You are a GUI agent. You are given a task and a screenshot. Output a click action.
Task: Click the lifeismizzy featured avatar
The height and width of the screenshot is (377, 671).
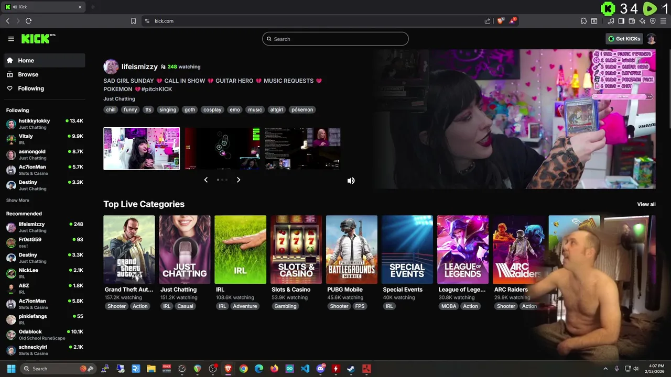[111, 66]
